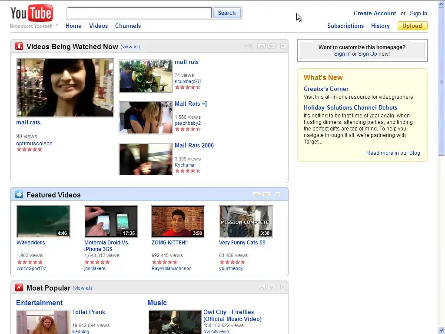Click the page's vertical scrollbar thumb
The image size is (445, 334).
point(442,81)
